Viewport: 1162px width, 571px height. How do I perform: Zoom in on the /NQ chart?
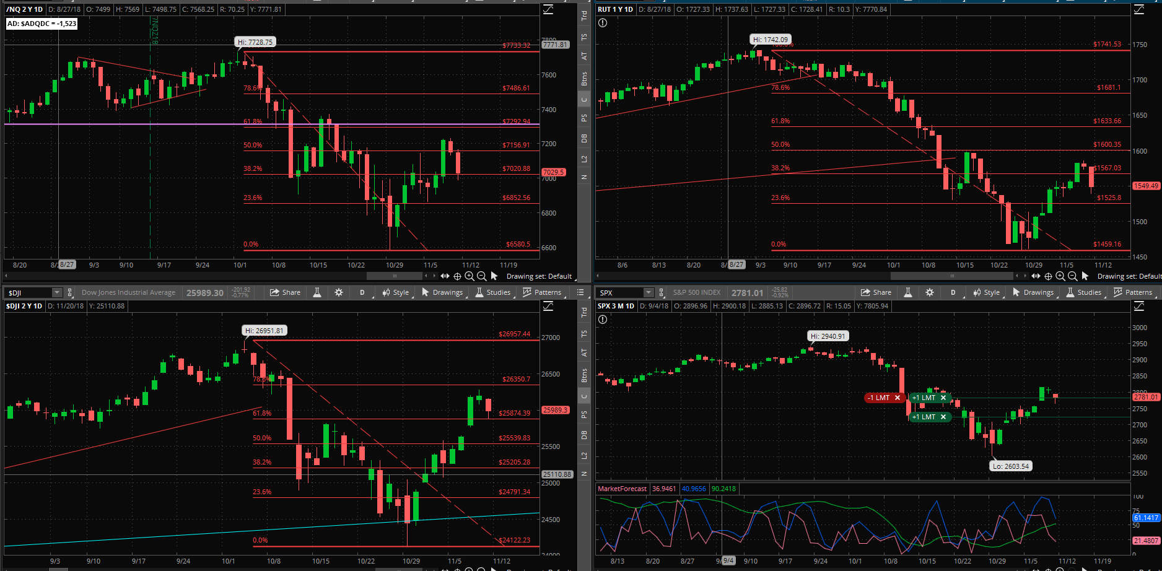point(470,276)
